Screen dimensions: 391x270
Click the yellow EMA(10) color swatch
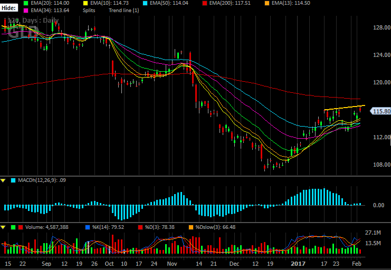click(85, 3)
